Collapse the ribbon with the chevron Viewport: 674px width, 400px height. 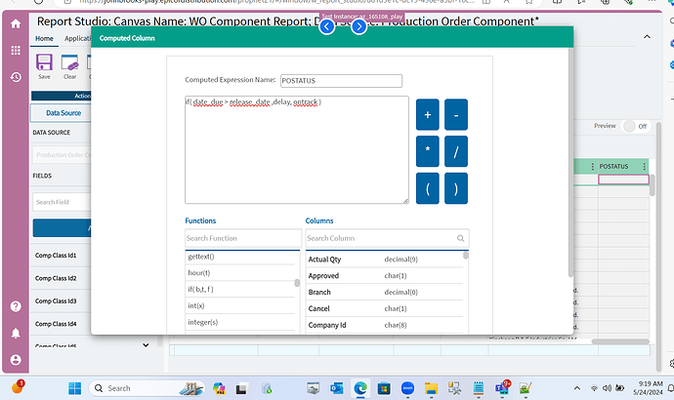click(647, 37)
